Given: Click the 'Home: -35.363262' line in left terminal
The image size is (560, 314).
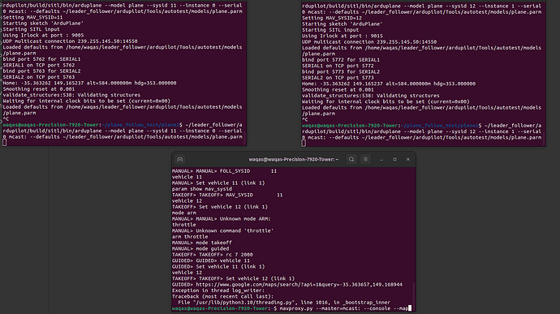Looking at the screenshot, I should (x=89, y=83).
